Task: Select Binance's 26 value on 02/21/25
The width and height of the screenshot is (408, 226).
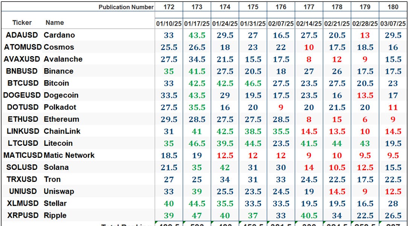Action: [337, 71]
